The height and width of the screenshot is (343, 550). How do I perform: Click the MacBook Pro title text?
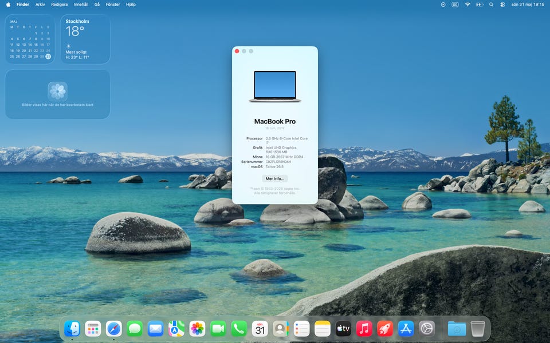275,121
